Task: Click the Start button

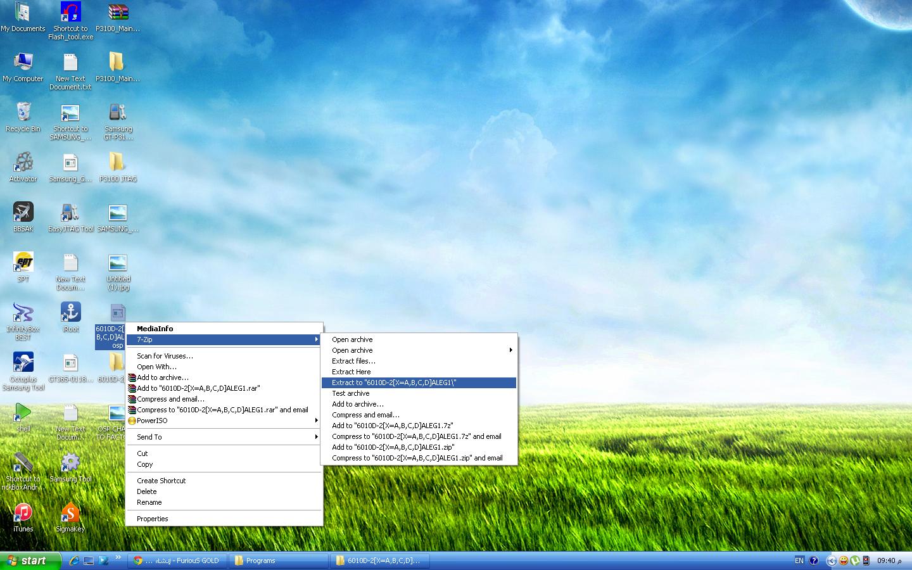Action: coord(30,560)
